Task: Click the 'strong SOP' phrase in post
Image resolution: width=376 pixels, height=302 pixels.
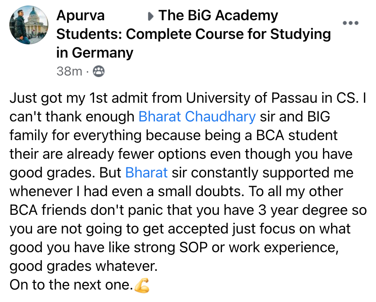Action: [171, 248]
